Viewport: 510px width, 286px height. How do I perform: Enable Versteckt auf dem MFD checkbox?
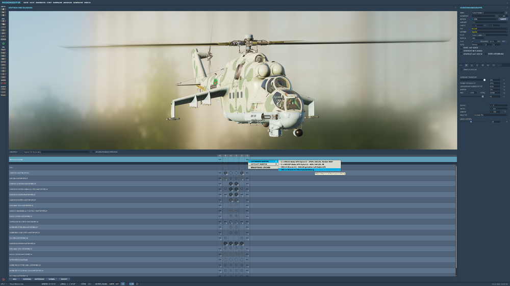tap(461, 54)
